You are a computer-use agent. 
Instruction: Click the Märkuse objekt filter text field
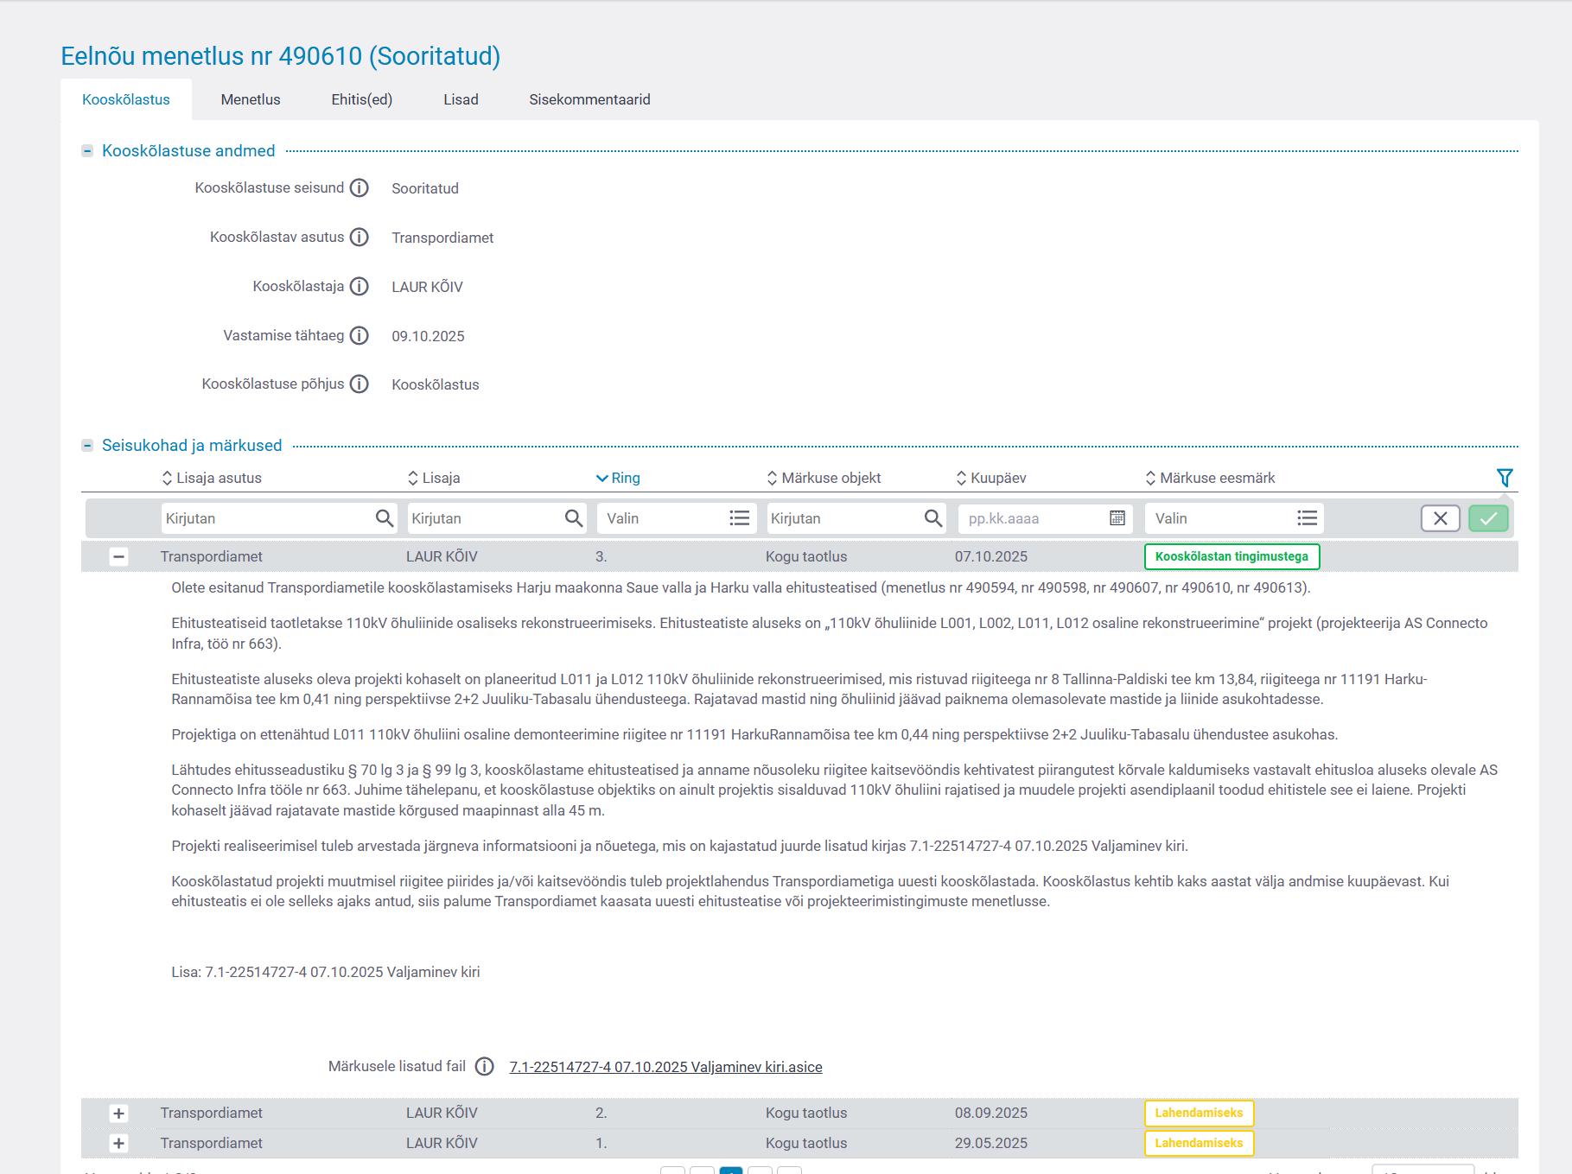pyautogui.click(x=843, y=518)
